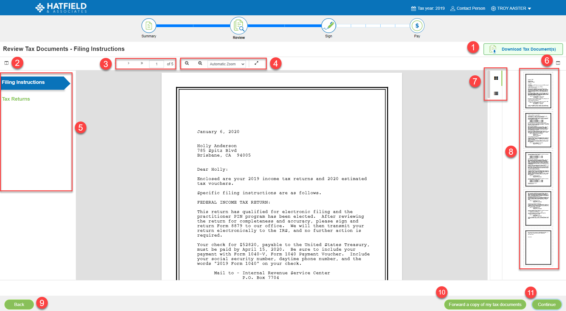
Task: Open page 5 thumbnail
Action: pyautogui.click(x=538, y=247)
